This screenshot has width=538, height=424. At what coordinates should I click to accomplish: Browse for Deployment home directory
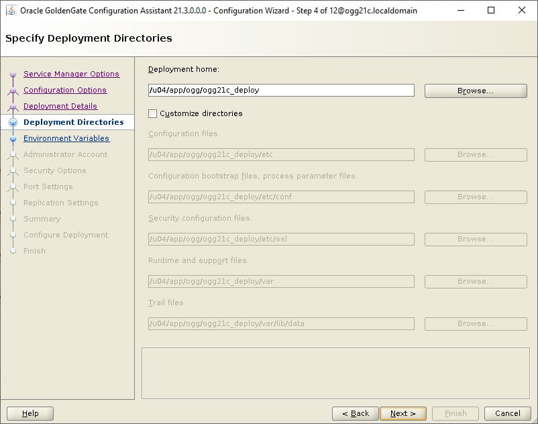coord(476,91)
